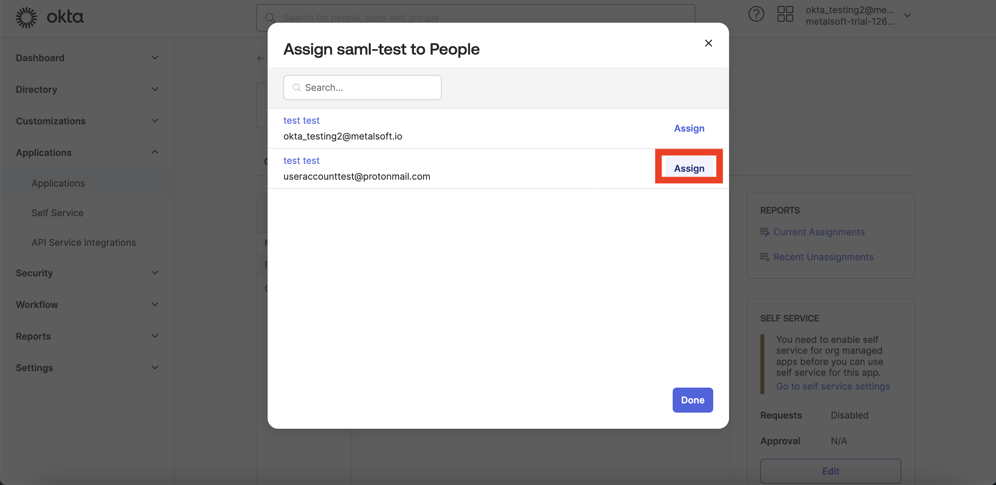Screen dimensions: 996x485
Task: Click the magnifier icon in top search bar
Action: tap(270, 18)
